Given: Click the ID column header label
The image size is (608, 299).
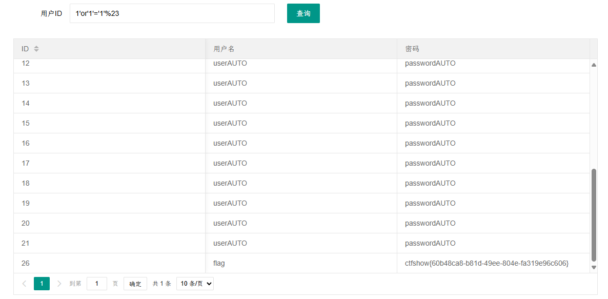Looking at the screenshot, I should [x=25, y=49].
